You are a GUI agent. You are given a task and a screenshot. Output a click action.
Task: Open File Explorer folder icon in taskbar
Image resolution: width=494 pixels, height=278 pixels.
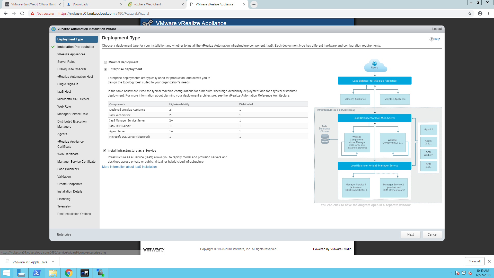click(x=53, y=273)
